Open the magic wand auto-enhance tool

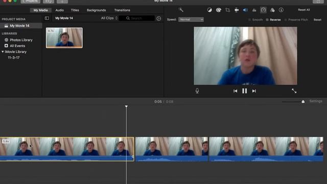(x=181, y=10)
